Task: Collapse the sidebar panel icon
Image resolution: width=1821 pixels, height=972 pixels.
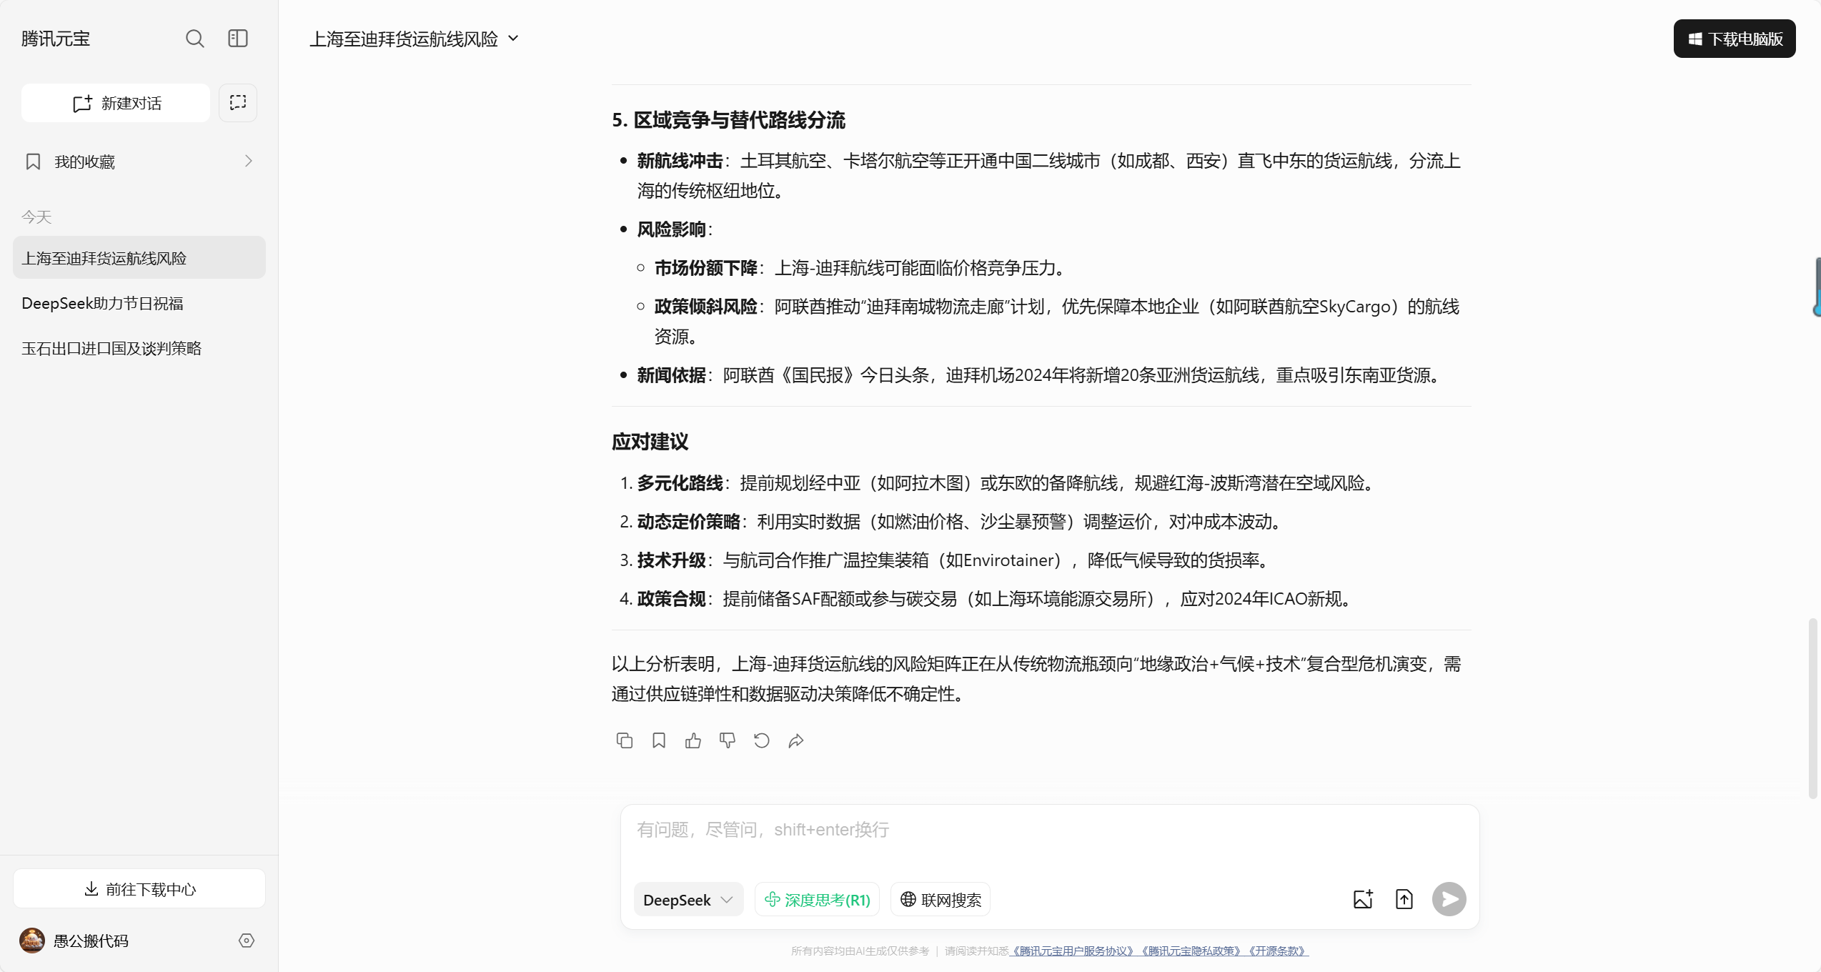Action: click(x=238, y=39)
